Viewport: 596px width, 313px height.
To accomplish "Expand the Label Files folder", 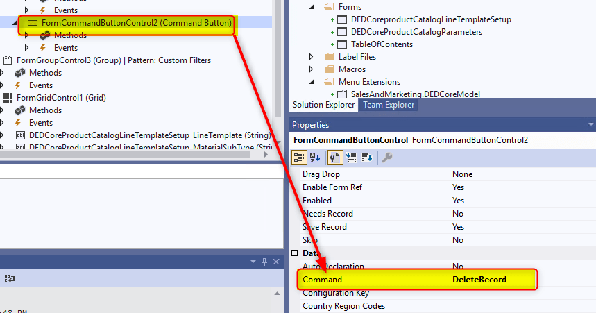I will 311,57.
